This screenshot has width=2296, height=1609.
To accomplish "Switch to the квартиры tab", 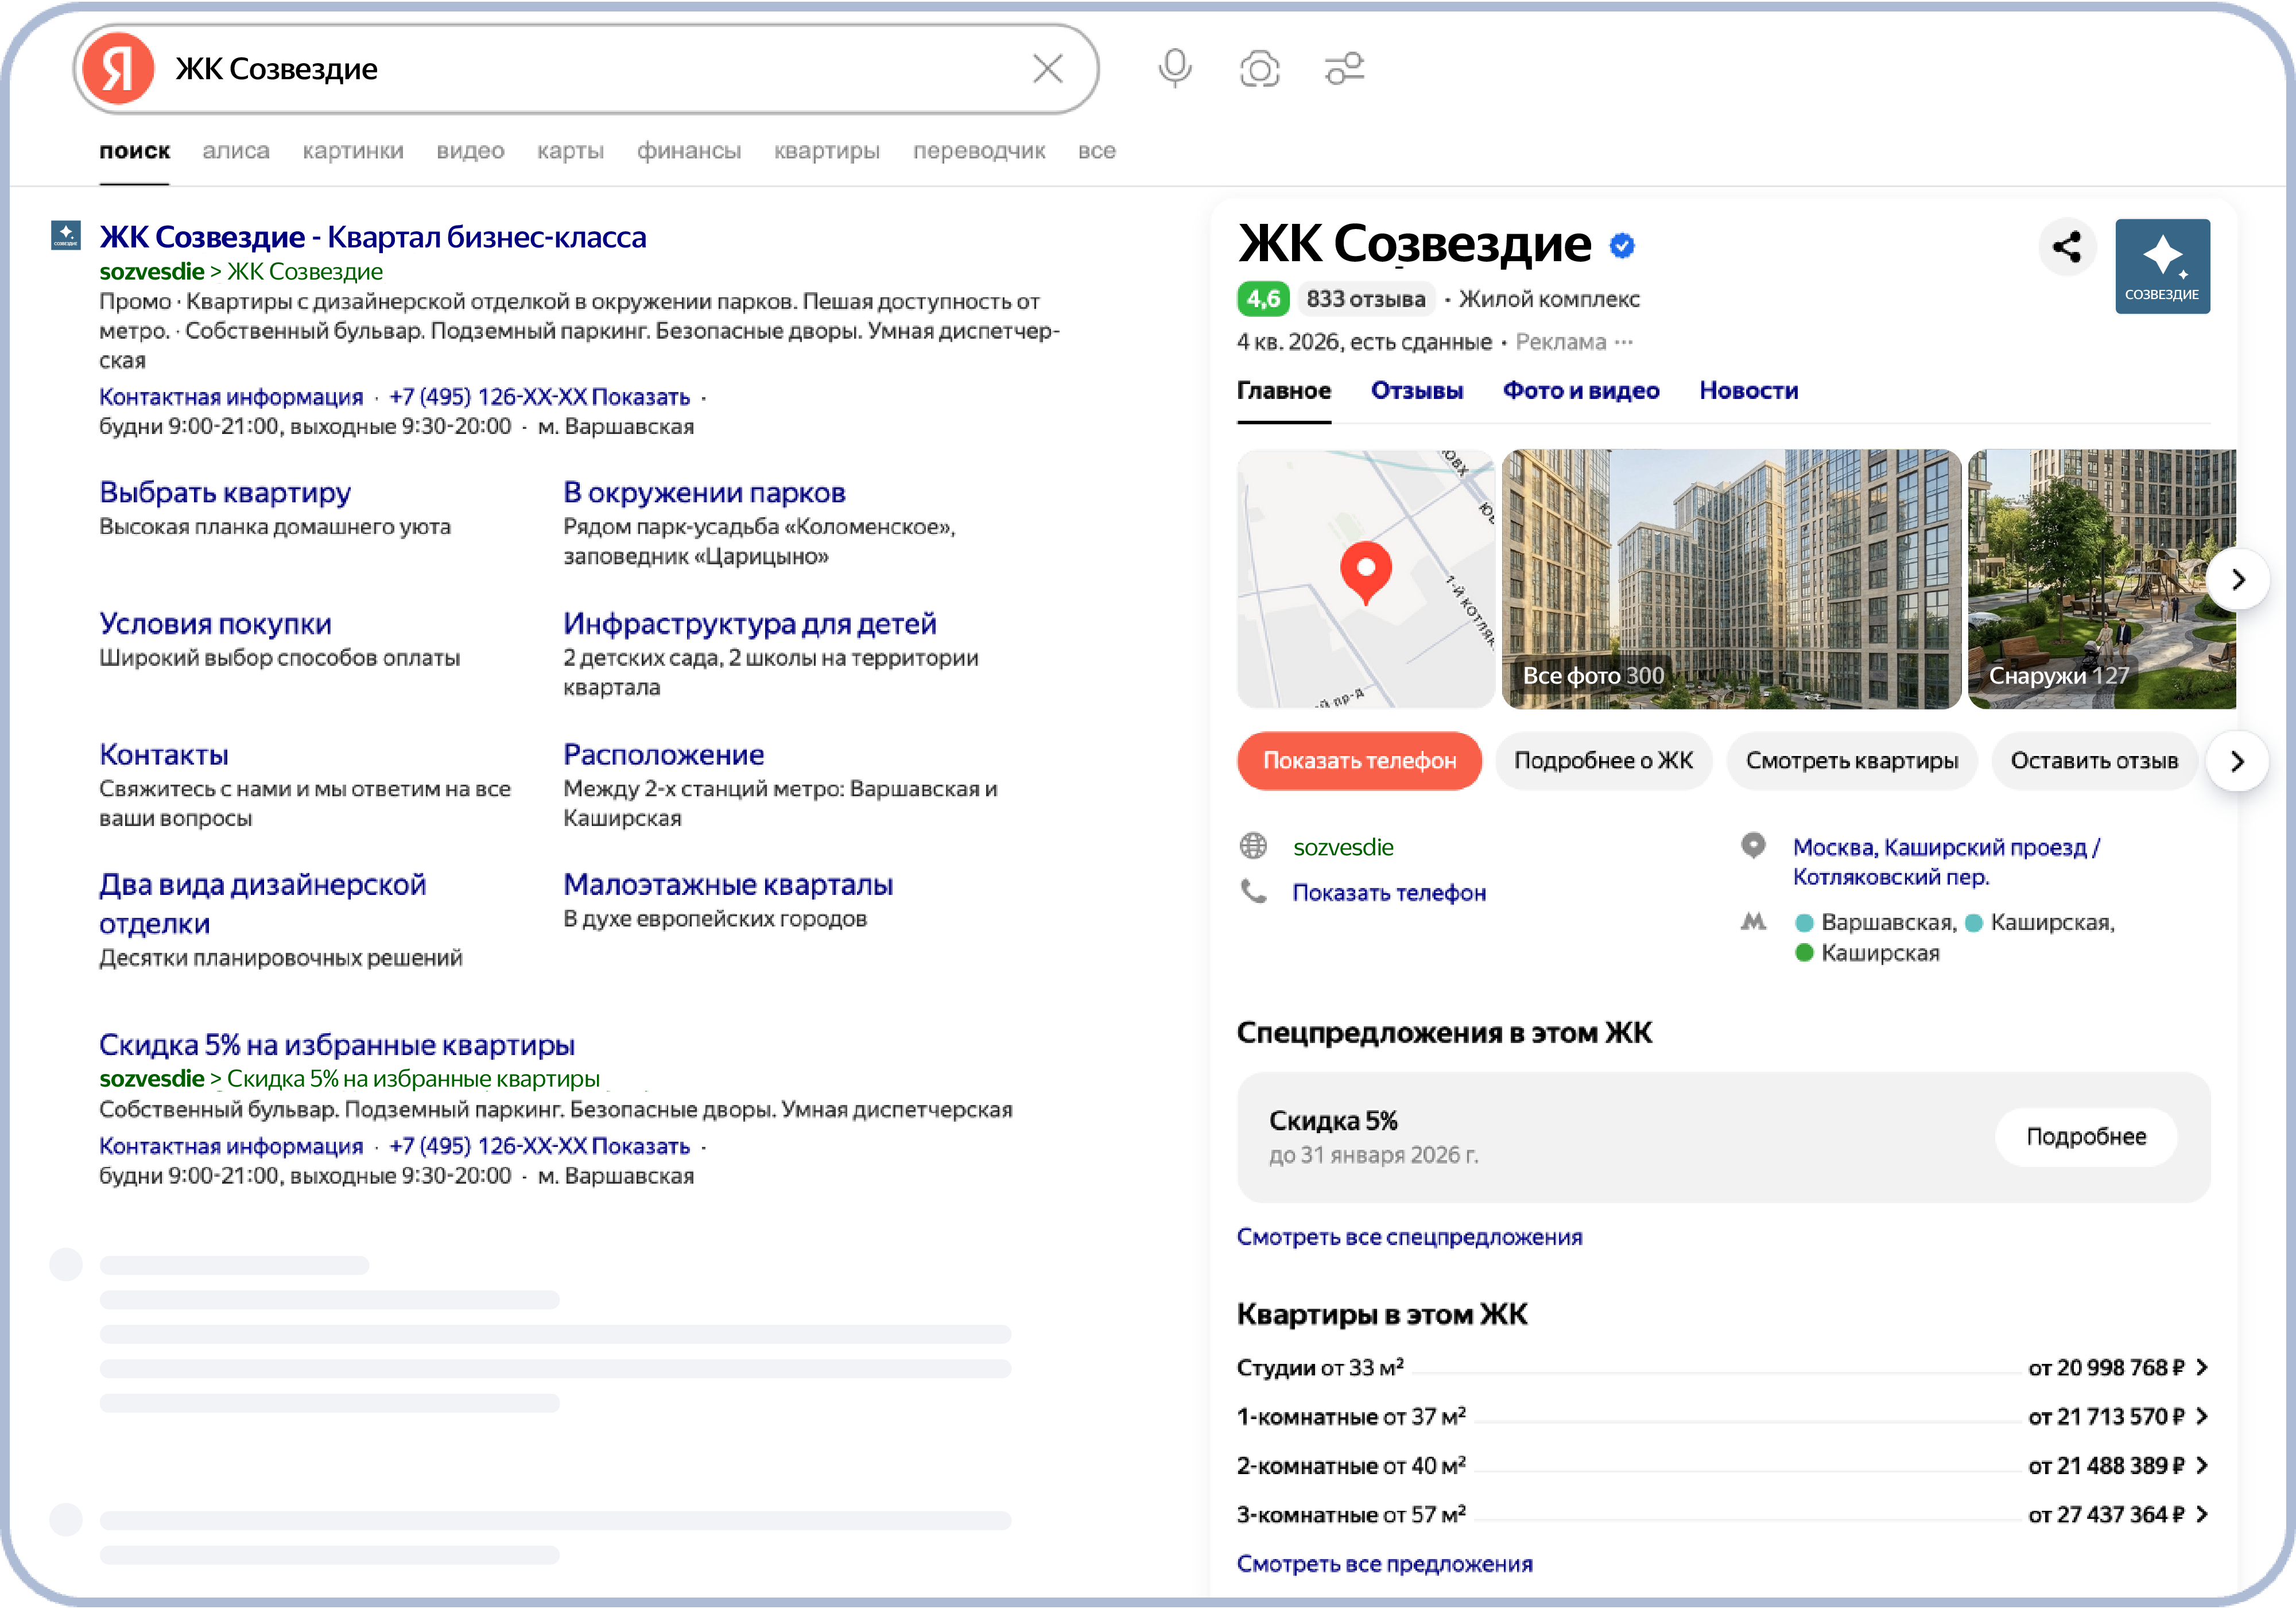I will pyautogui.click(x=827, y=151).
